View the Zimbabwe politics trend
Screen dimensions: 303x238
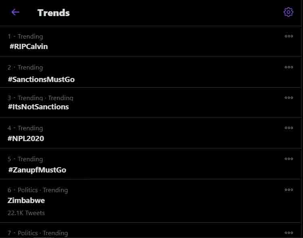coord(26,200)
